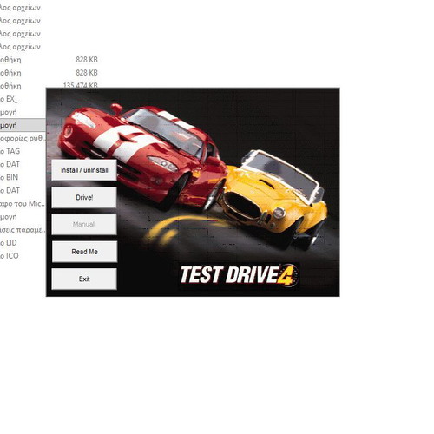Exit the Test Drive 4 launcher
The width and height of the screenshot is (434, 434).
[84, 279]
